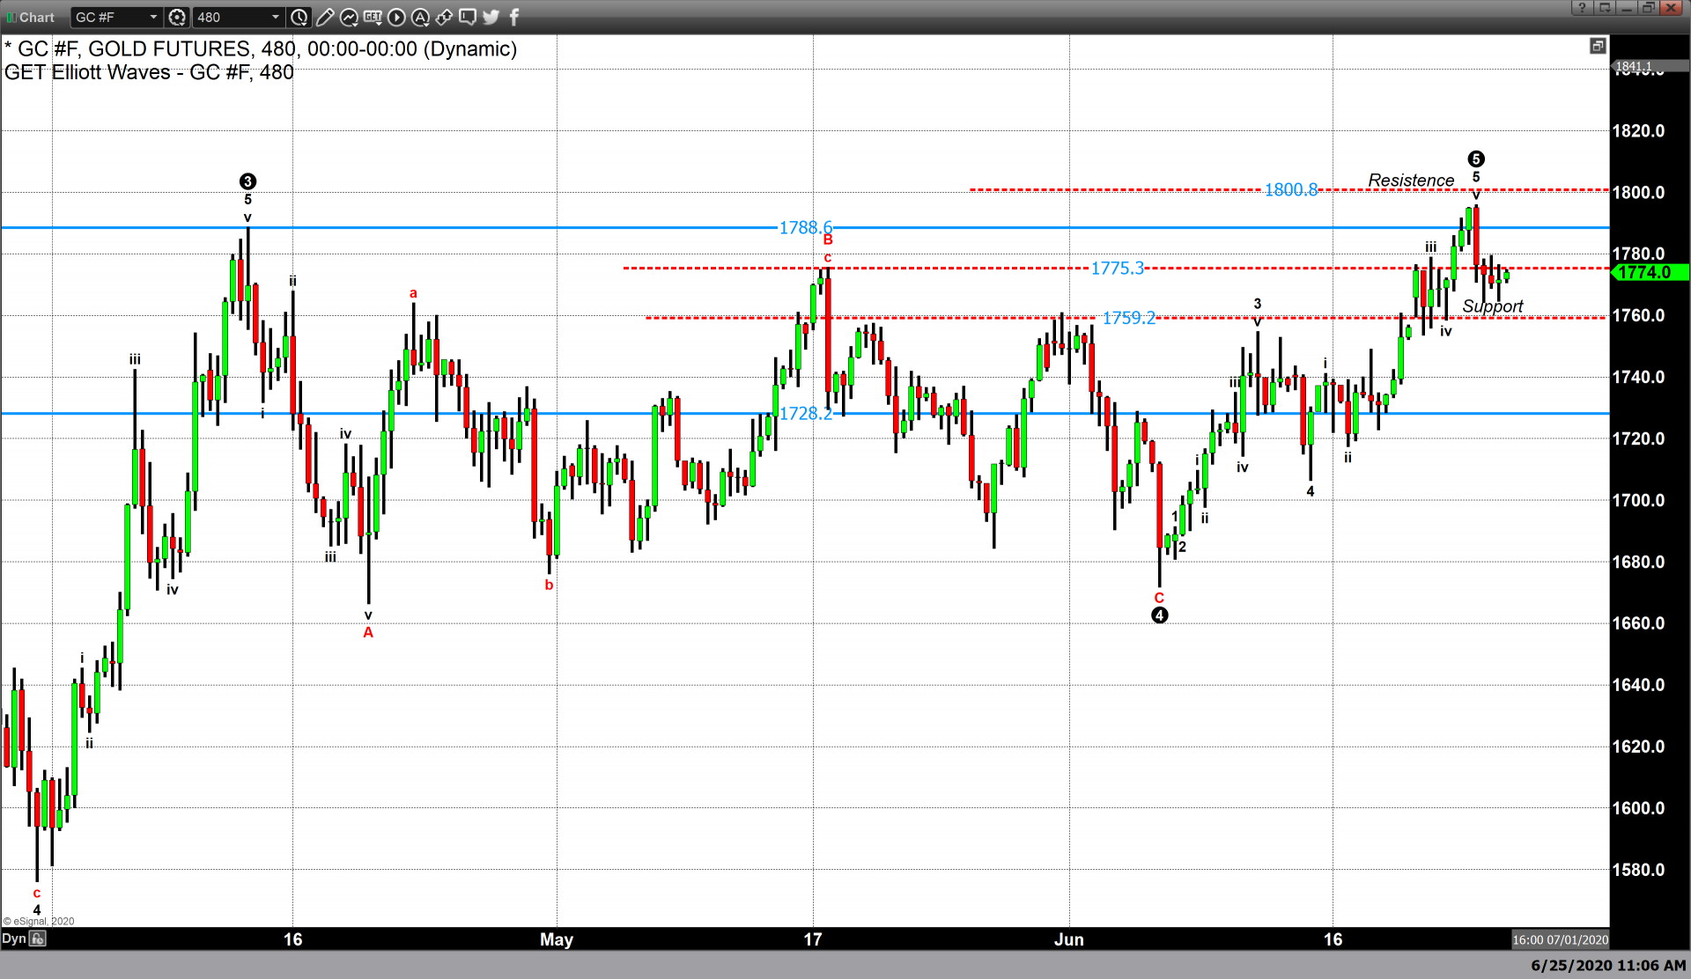Click the green 1774.0 last price marker

coord(1650,273)
